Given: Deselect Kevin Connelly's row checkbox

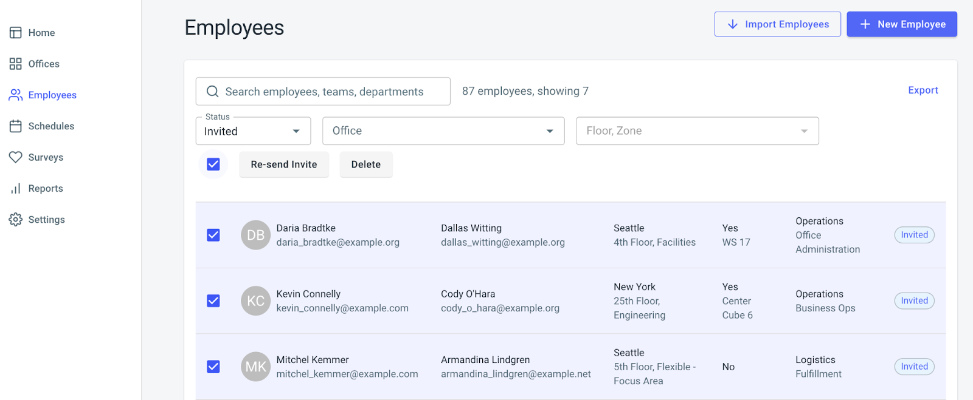Looking at the screenshot, I should [x=213, y=301].
